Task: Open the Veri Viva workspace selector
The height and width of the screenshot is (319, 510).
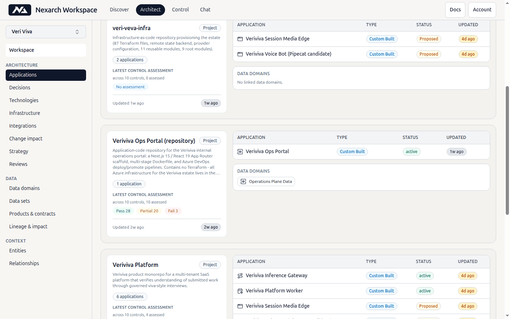Action: click(x=46, y=32)
